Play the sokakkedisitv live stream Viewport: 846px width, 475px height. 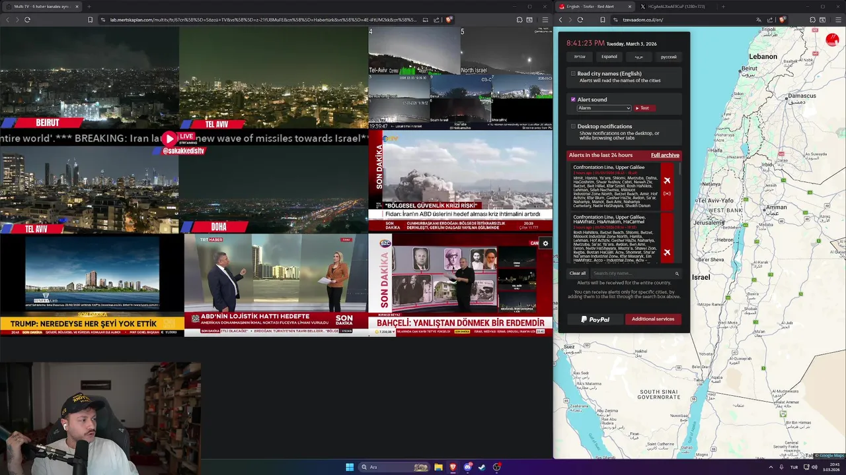click(170, 139)
